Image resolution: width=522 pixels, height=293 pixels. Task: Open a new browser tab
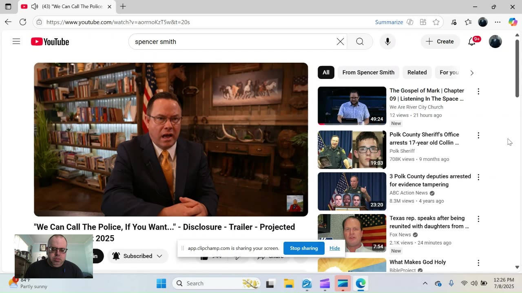123,7
